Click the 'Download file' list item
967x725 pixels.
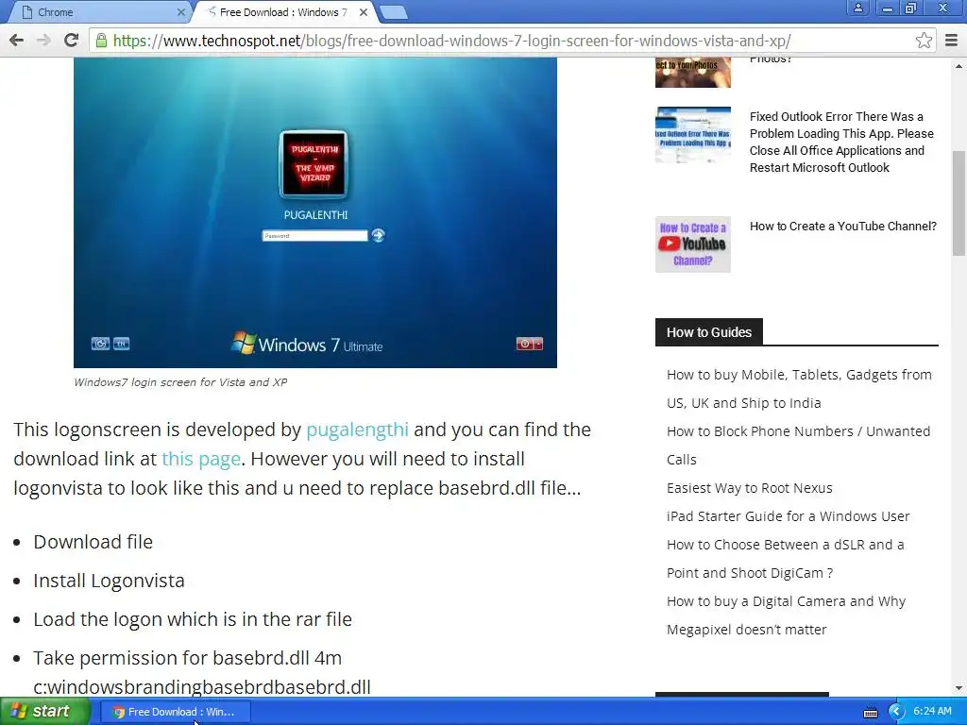point(93,542)
